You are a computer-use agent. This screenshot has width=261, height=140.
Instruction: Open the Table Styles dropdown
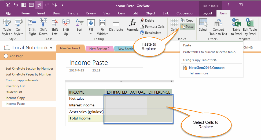point(7,27)
